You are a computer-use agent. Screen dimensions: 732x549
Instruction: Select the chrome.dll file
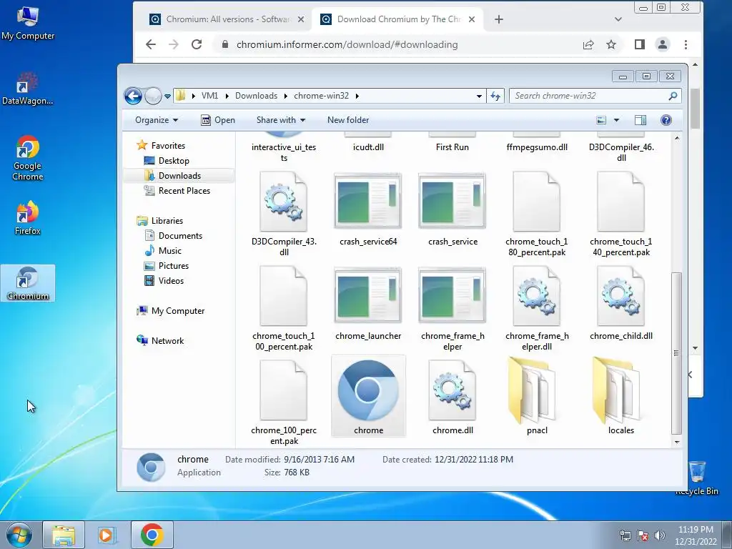click(x=452, y=396)
